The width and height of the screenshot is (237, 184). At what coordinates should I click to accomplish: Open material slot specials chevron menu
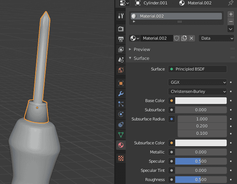[231, 29]
